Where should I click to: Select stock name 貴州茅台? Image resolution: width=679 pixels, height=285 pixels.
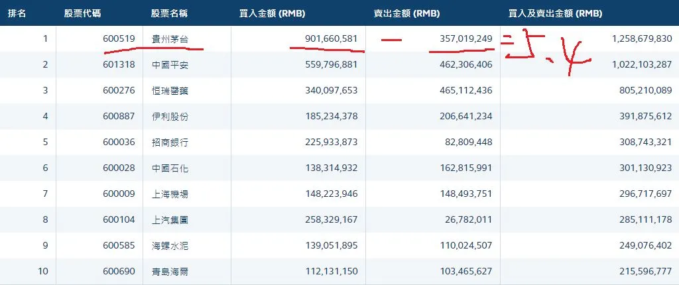169,38
